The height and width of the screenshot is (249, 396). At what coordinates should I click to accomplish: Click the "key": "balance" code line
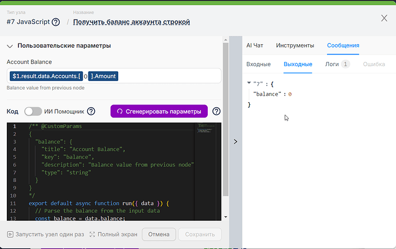pyautogui.click(x=68, y=157)
